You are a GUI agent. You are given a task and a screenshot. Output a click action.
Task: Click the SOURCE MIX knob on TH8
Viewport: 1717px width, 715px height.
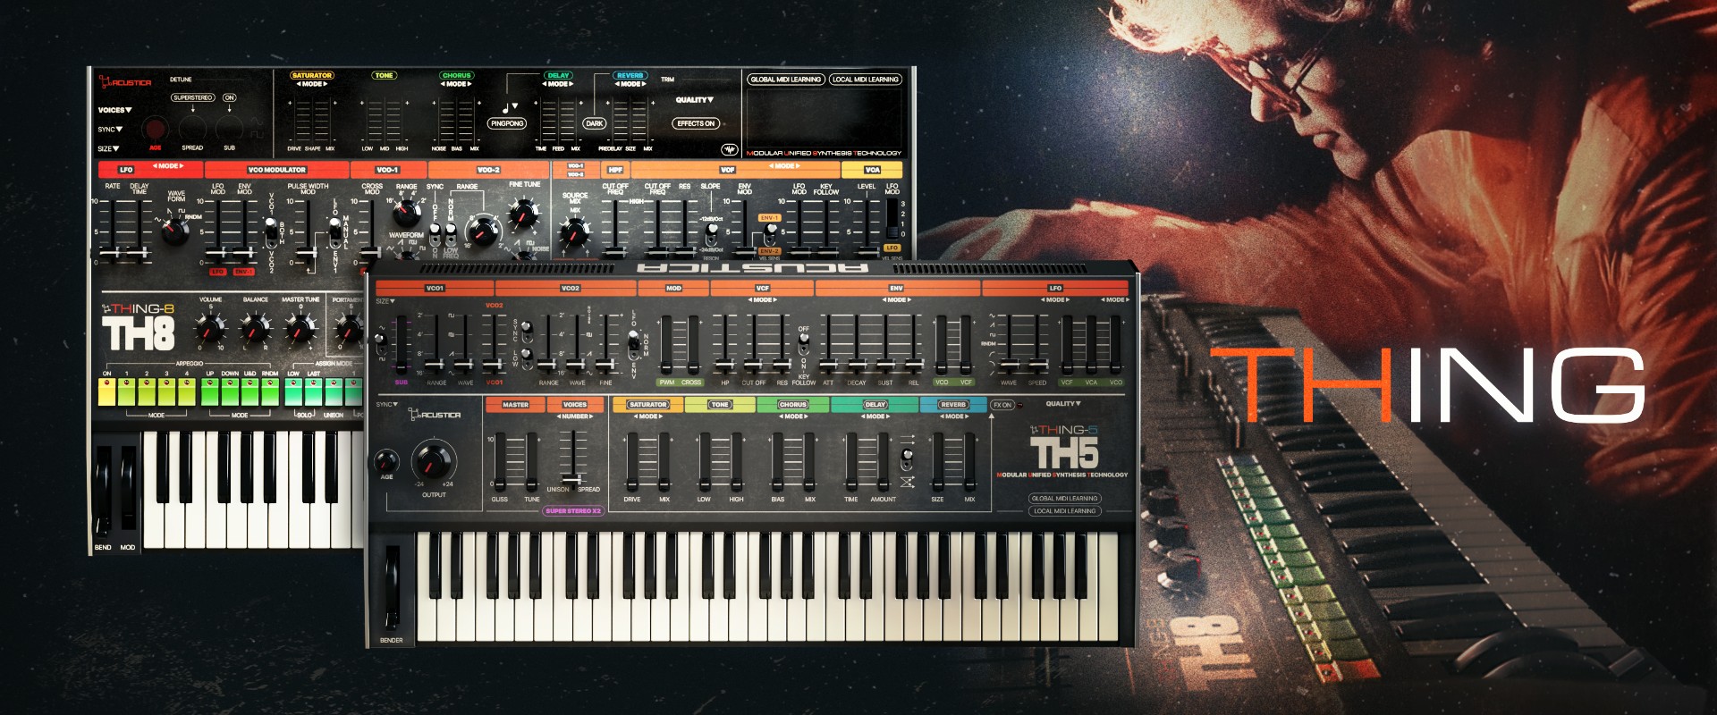click(574, 232)
